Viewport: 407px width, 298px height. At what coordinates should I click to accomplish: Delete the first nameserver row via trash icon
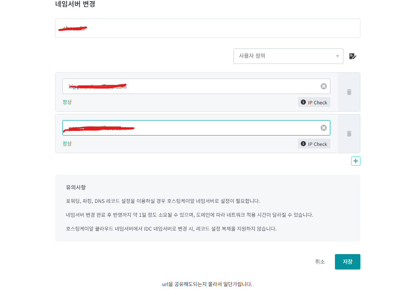(349, 92)
